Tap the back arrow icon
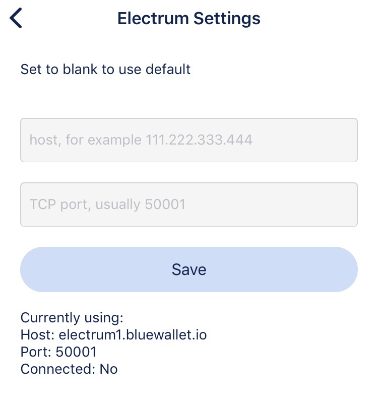378x410 pixels. coord(16,19)
